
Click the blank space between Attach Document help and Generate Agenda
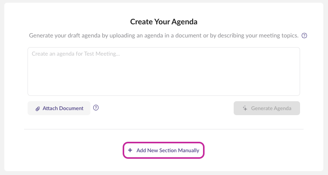166,108
